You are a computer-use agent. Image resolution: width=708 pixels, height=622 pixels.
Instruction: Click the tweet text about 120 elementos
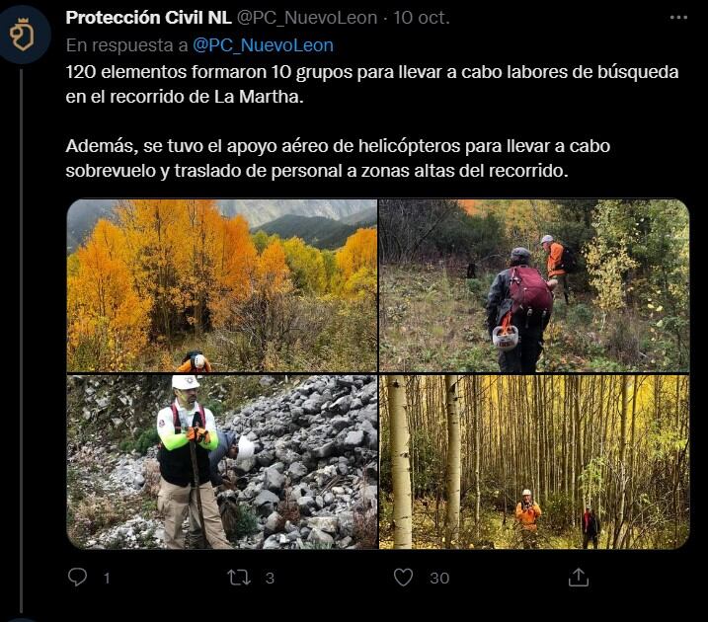[372, 84]
